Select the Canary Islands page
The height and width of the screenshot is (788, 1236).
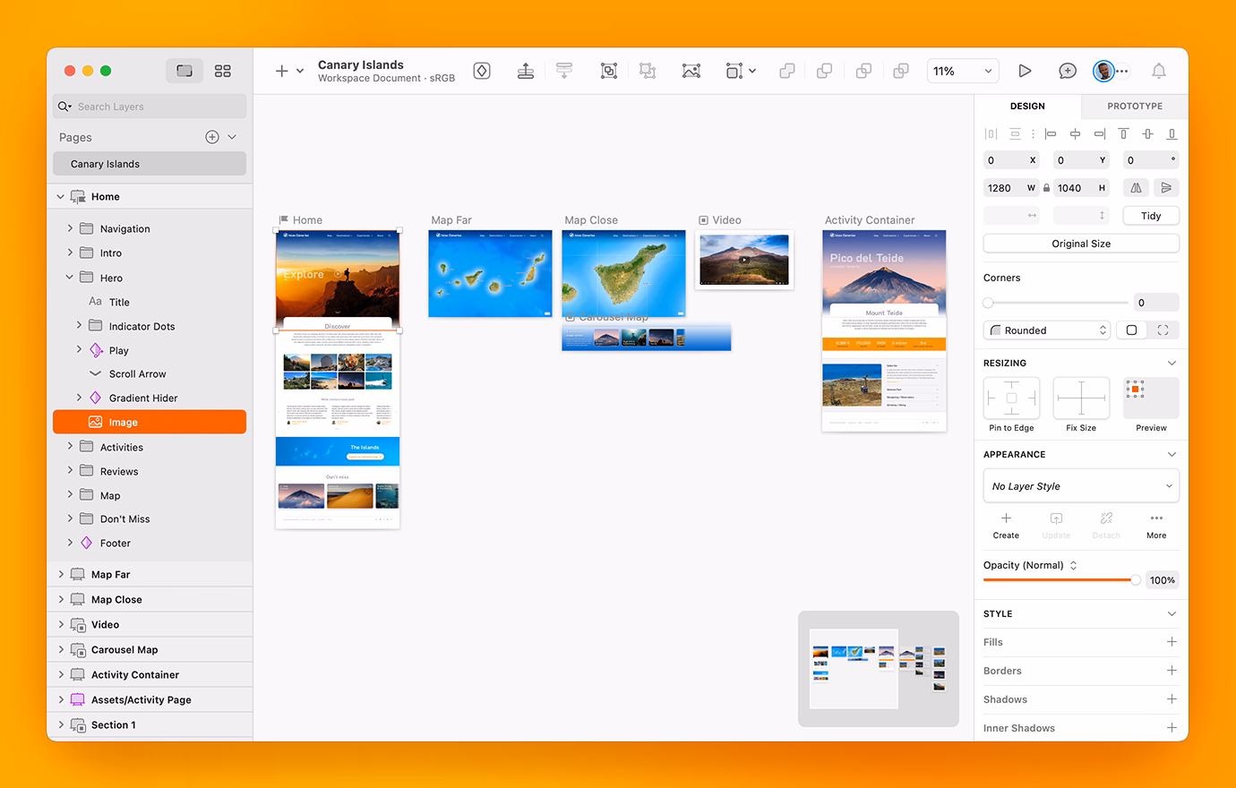pos(150,164)
